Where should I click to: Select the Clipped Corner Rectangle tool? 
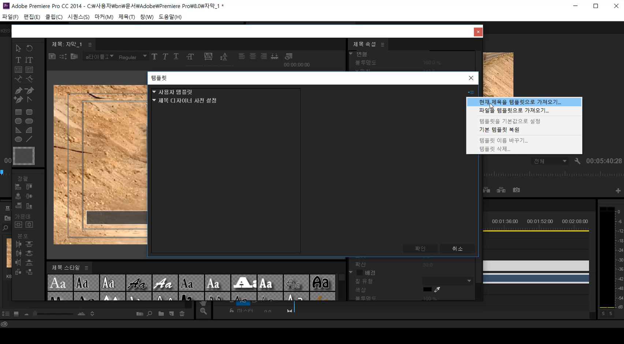18,121
